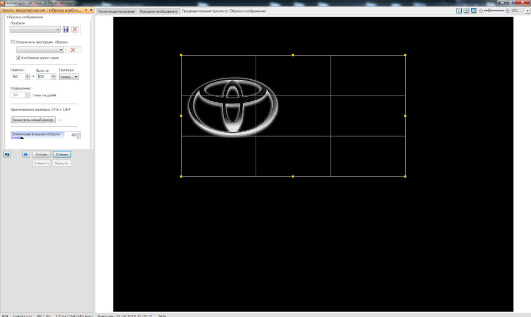This screenshot has width=531, height=317.
Task: Click the ACDSee application icon in the title bar
Action: click(x=2, y=3)
